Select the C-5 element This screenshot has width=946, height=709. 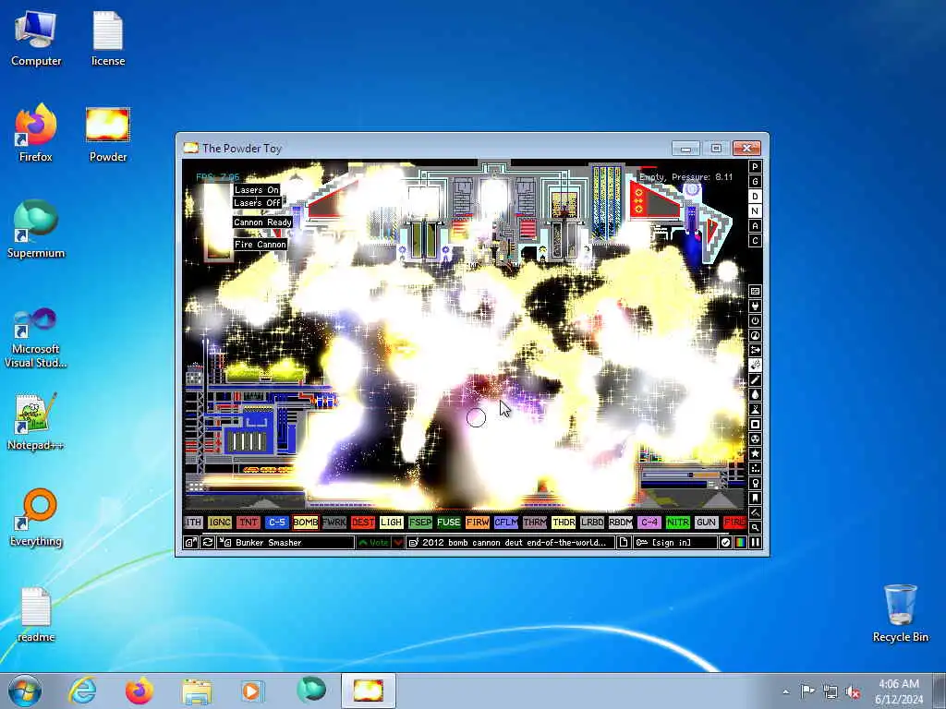point(277,523)
